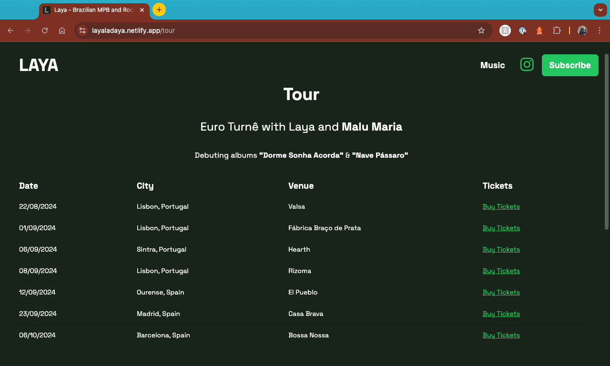Viewport: 610px width, 366px height.
Task: Open the browser extensions puzzle menu
Action: [x=557, y=30]
